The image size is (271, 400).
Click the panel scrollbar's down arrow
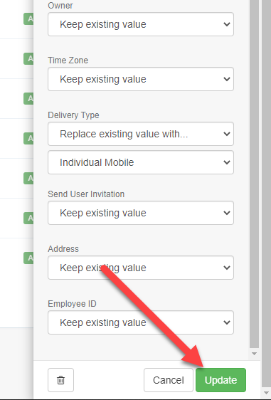pyautogui.click(x=254, y=354)
